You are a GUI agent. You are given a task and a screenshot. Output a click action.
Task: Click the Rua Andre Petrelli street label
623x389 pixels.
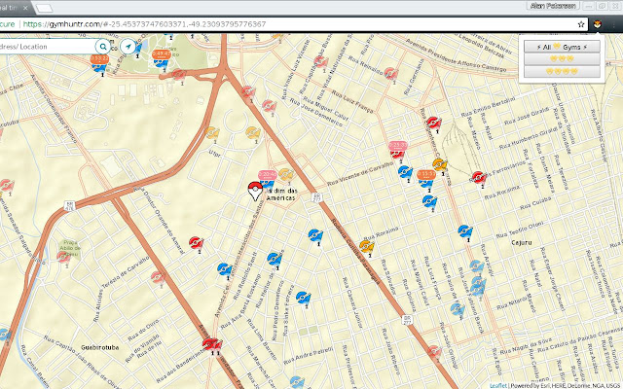click(309, 356)
